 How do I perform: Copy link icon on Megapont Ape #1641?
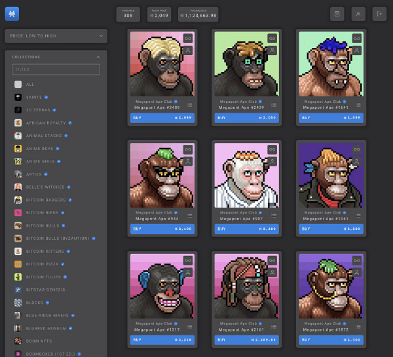[357, 39]
